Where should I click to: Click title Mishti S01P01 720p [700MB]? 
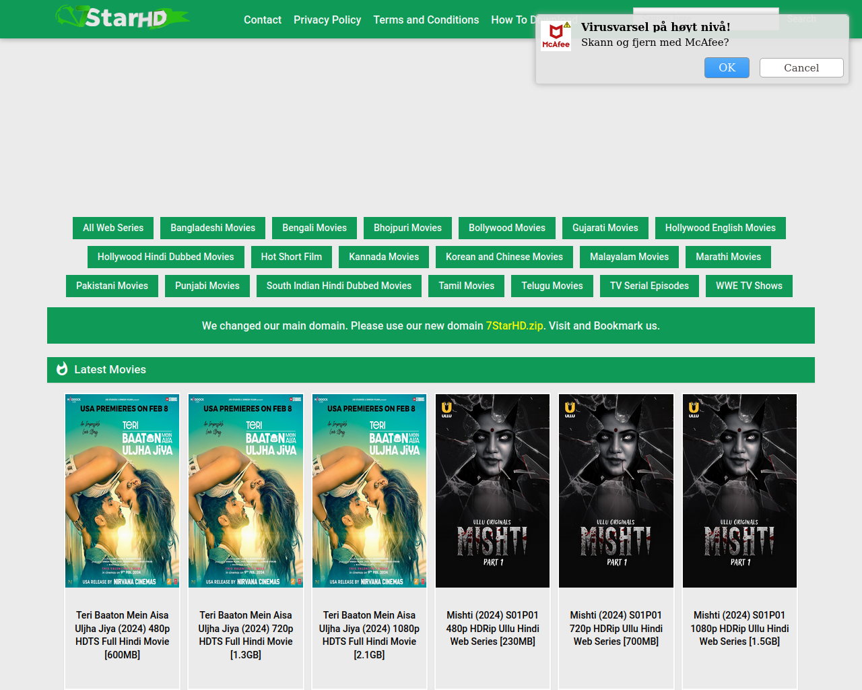pyautogui.click(x=616, y=628)
